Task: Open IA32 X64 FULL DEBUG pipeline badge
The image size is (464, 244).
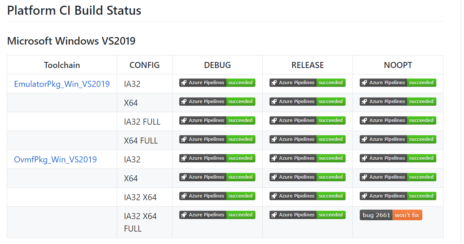Action: tap(217, 215)
